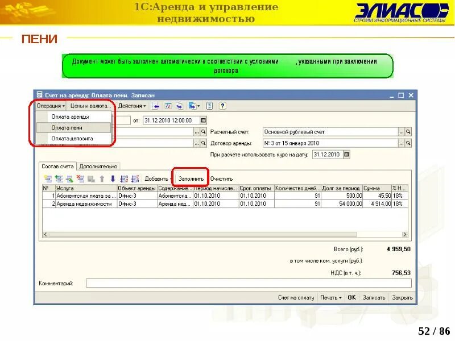This screenshot has width=455, height=341.
Task: Minimize the Счет на аренду window
Action: point(392,95)
